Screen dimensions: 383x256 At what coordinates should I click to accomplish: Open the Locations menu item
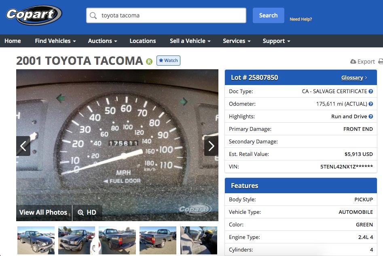(143, 41)
